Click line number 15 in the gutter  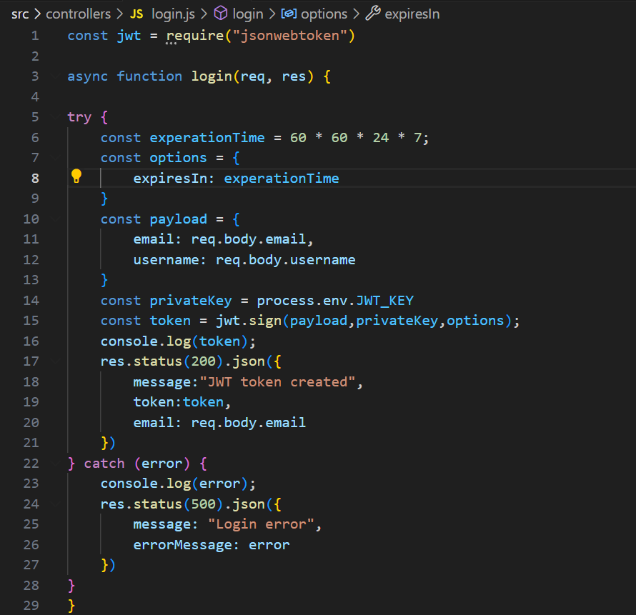tap(31, 321)
